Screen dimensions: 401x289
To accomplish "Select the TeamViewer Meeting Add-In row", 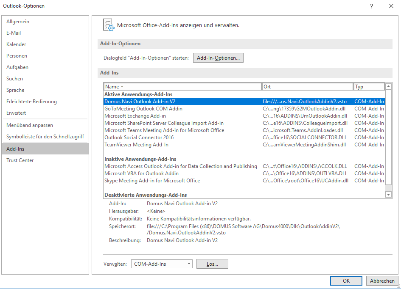I will pyautogui.click(x=244, y=145).
